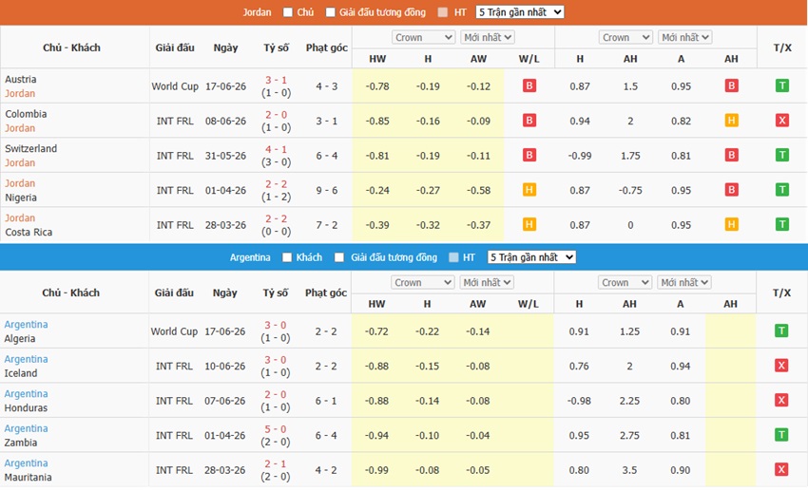
Task: Tick Giải đấu tương đồng checkbox for Jordan
Action: click(x=330, y=12)
